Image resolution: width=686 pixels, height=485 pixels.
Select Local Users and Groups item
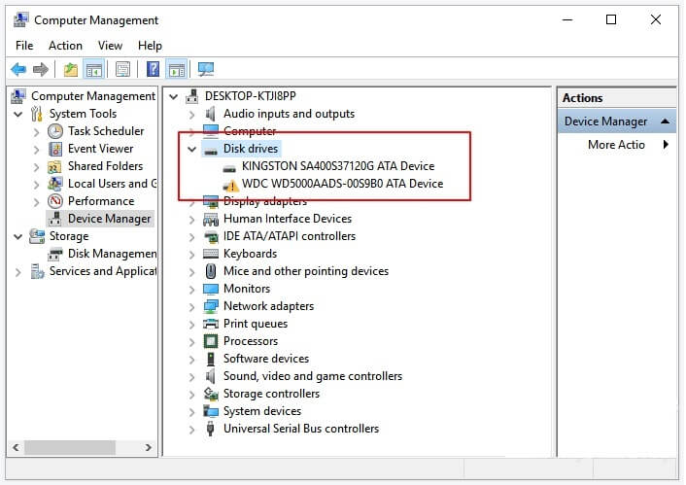[x=112, y=184]
